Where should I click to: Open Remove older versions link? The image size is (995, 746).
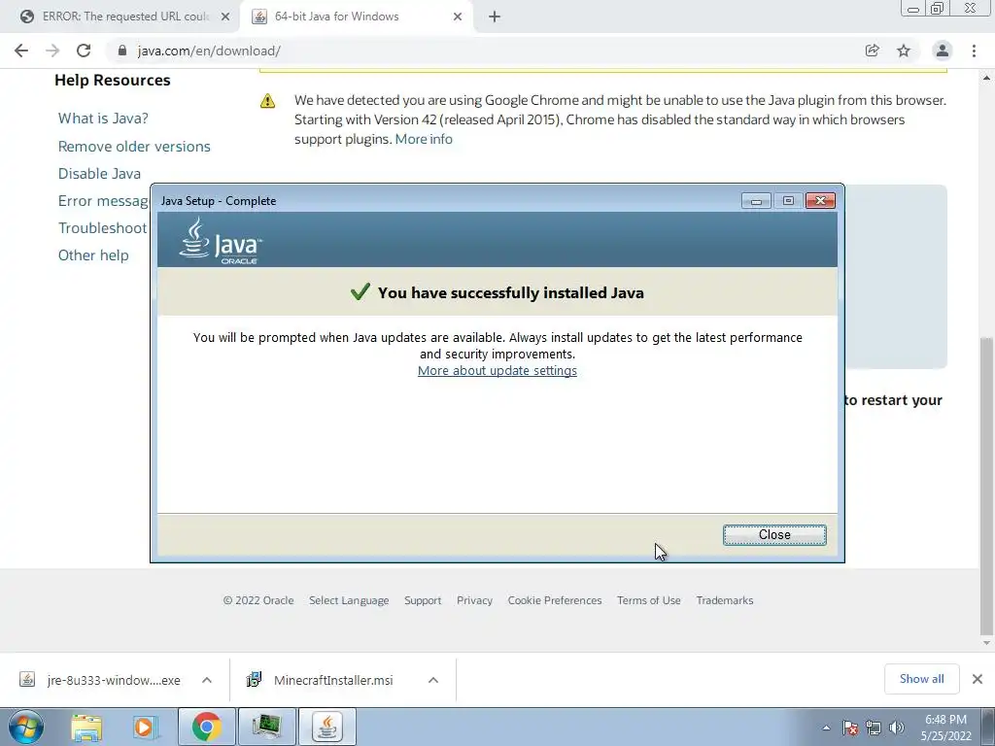point(134,146)
